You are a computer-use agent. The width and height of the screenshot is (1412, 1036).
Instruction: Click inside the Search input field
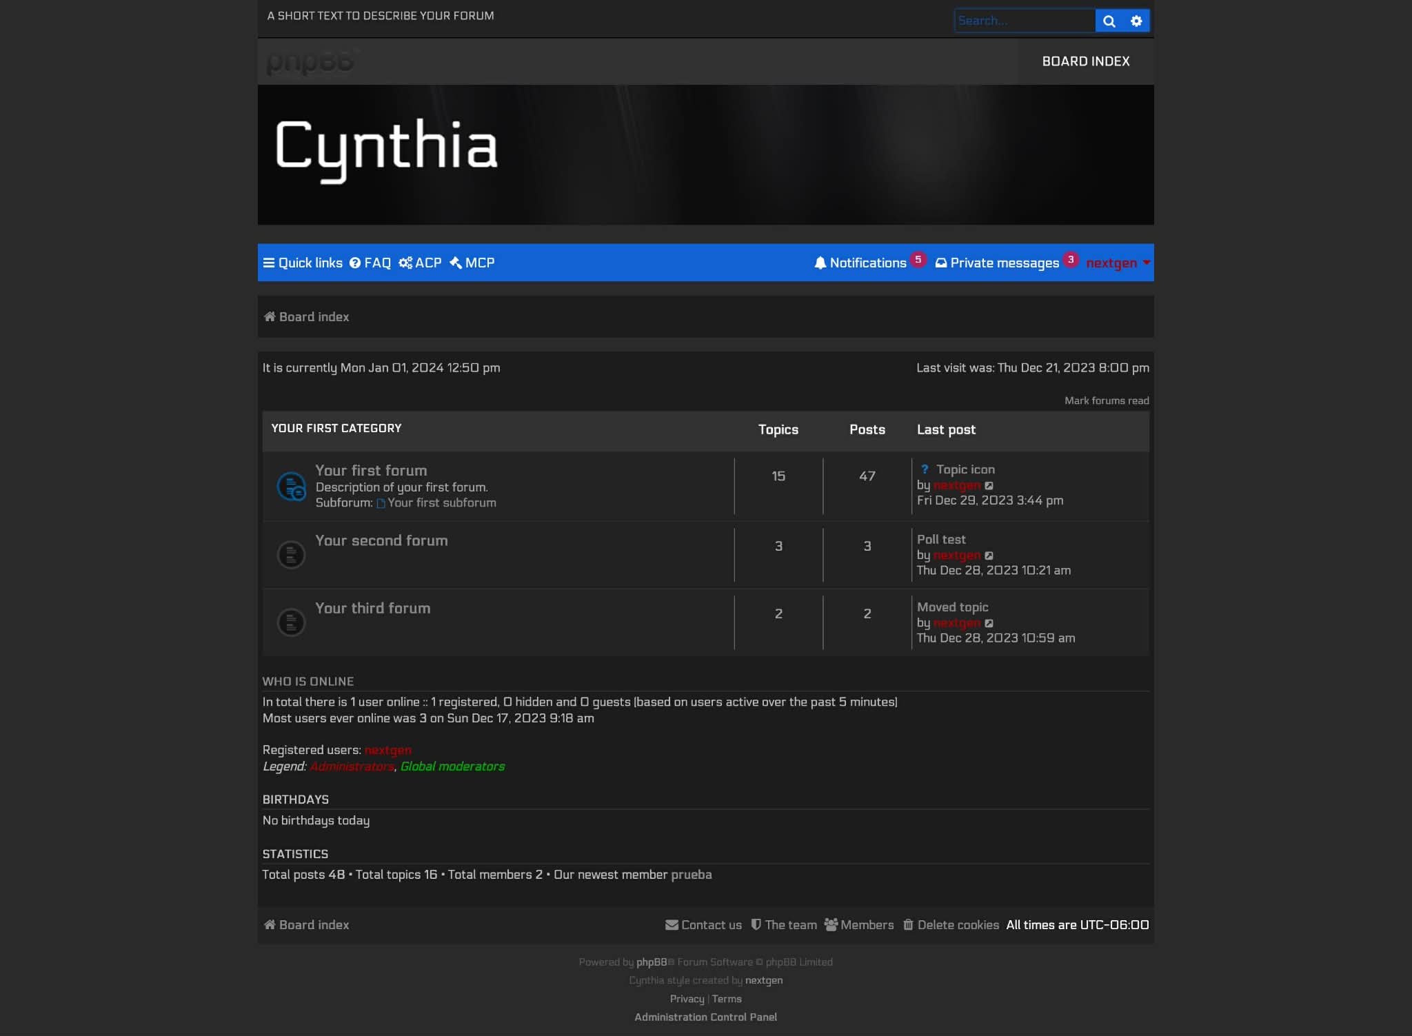pos(1025,21)
